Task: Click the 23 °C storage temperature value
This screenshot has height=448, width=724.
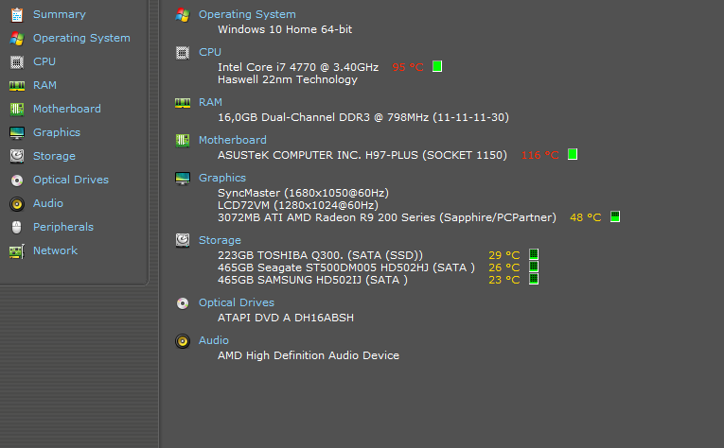Action: [x=504, y=280]
